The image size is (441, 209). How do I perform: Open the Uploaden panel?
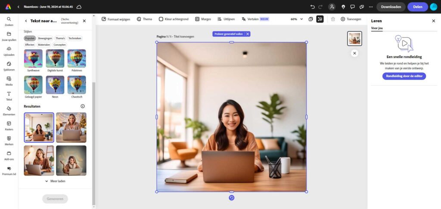(9, 51)
